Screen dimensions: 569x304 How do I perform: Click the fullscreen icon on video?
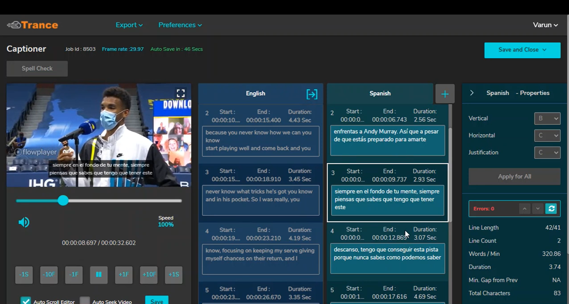click(181, 93)
